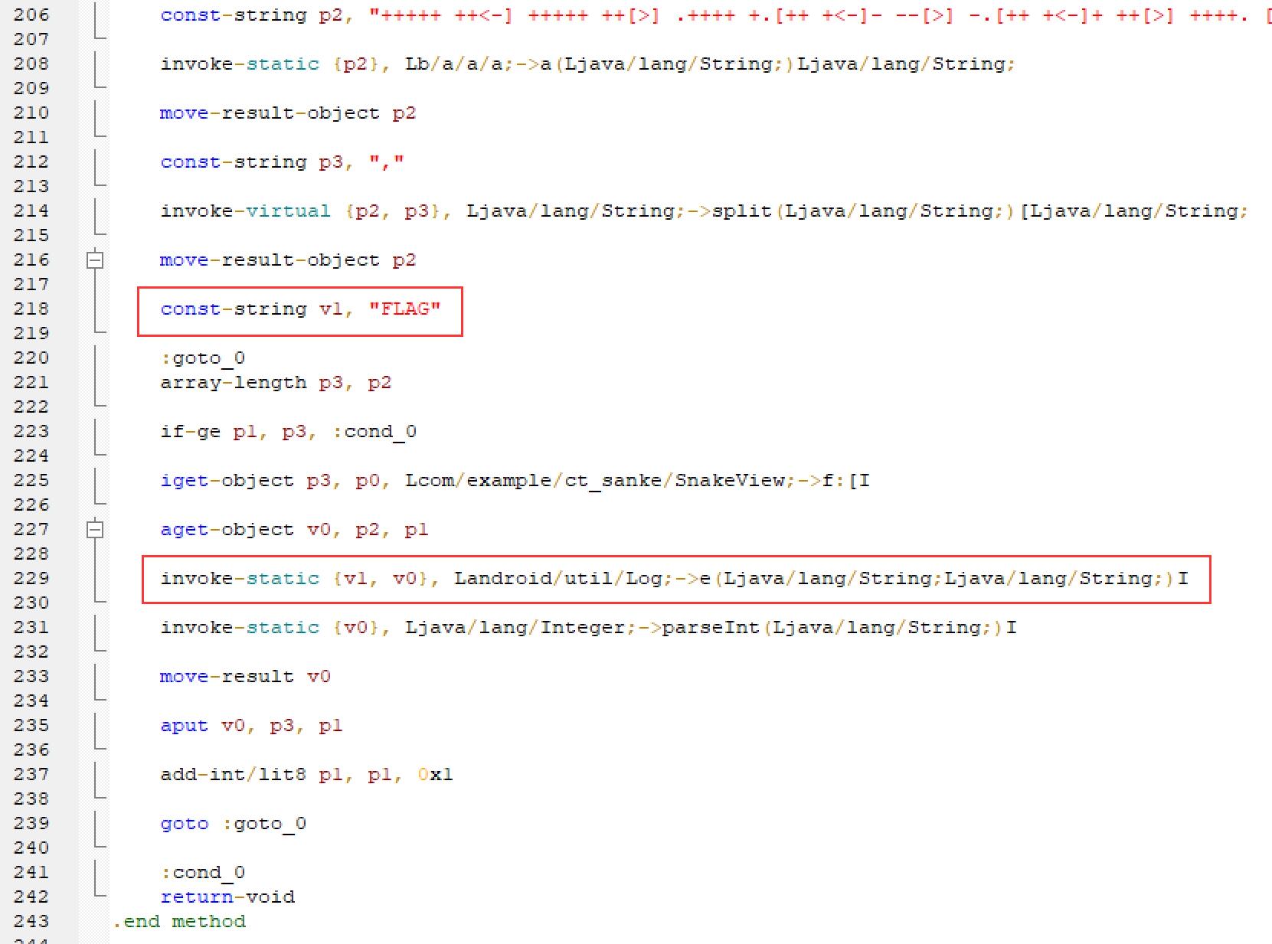Click const-string keyword on line 218

coord(234,309)
